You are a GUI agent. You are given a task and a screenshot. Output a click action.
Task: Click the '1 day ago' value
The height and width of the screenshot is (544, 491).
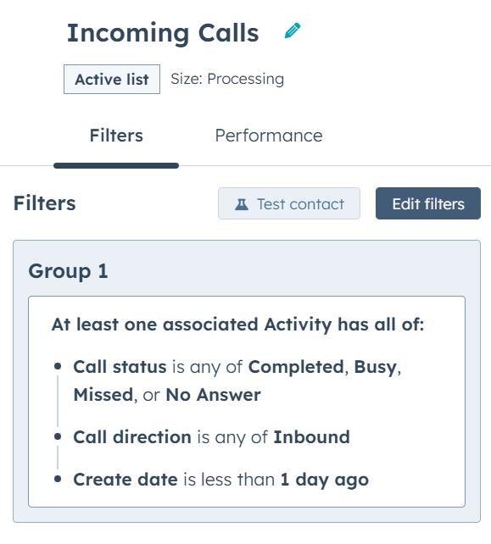pos(324,480)
